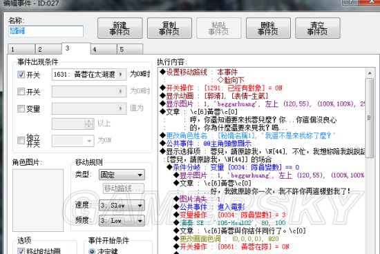This screenshot has height=254, width=380.
Task: Select the 条件分歧 变量 [0034] line
Action: pyautogui.click(x=233, y=167)
